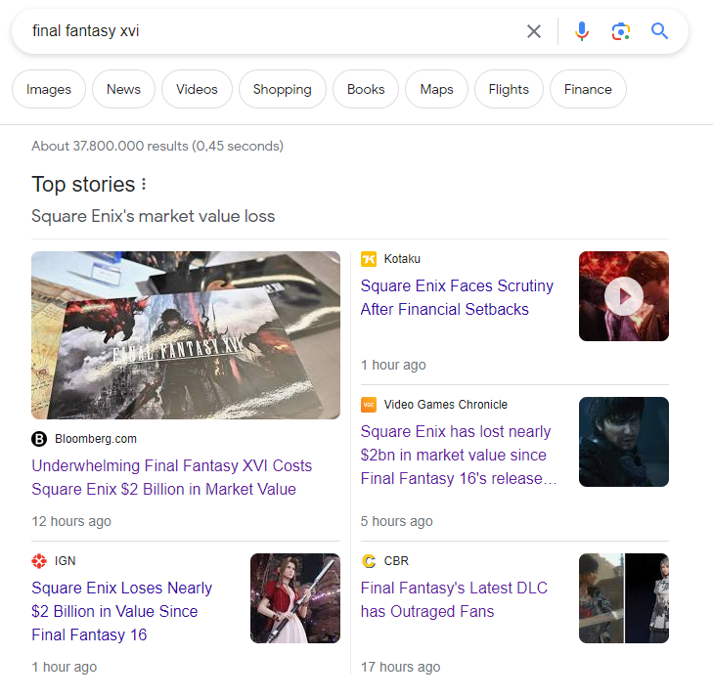The image size is (713, 699).
Task: Switch to the Images filter tab
Action: [x=49, y=89]
